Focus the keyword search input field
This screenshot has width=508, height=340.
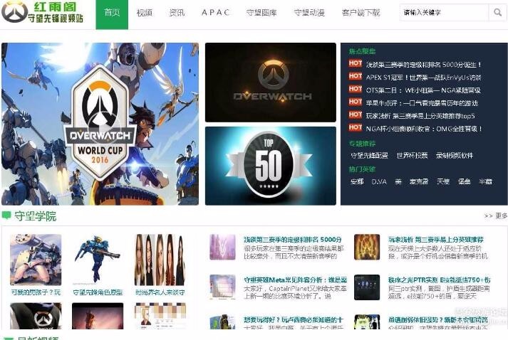point(444,13)
